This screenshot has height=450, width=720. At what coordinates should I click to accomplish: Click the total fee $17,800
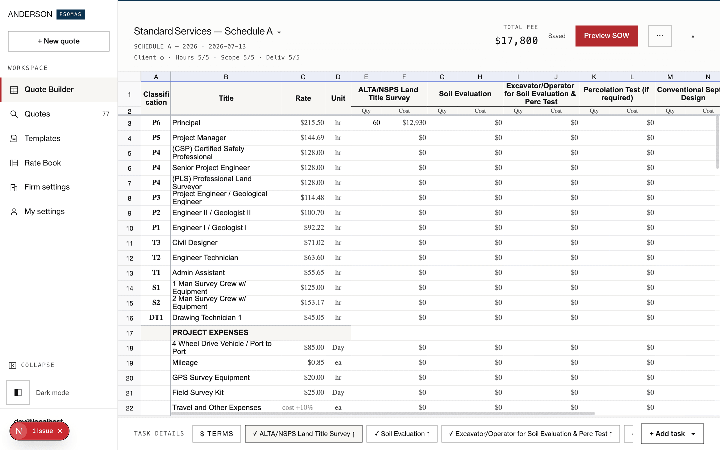point(516,41)
